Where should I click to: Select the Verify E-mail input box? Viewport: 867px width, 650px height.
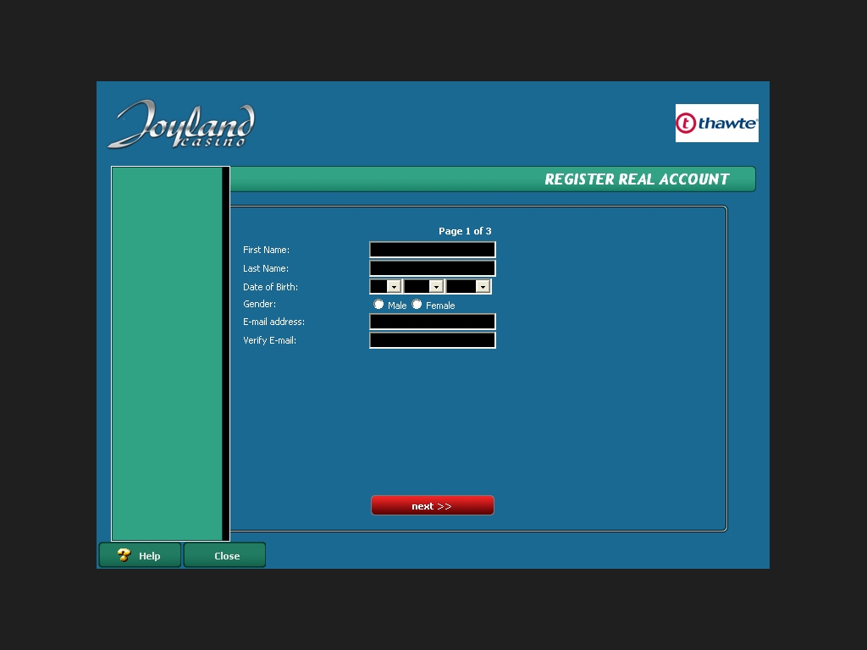click(432, 340)
